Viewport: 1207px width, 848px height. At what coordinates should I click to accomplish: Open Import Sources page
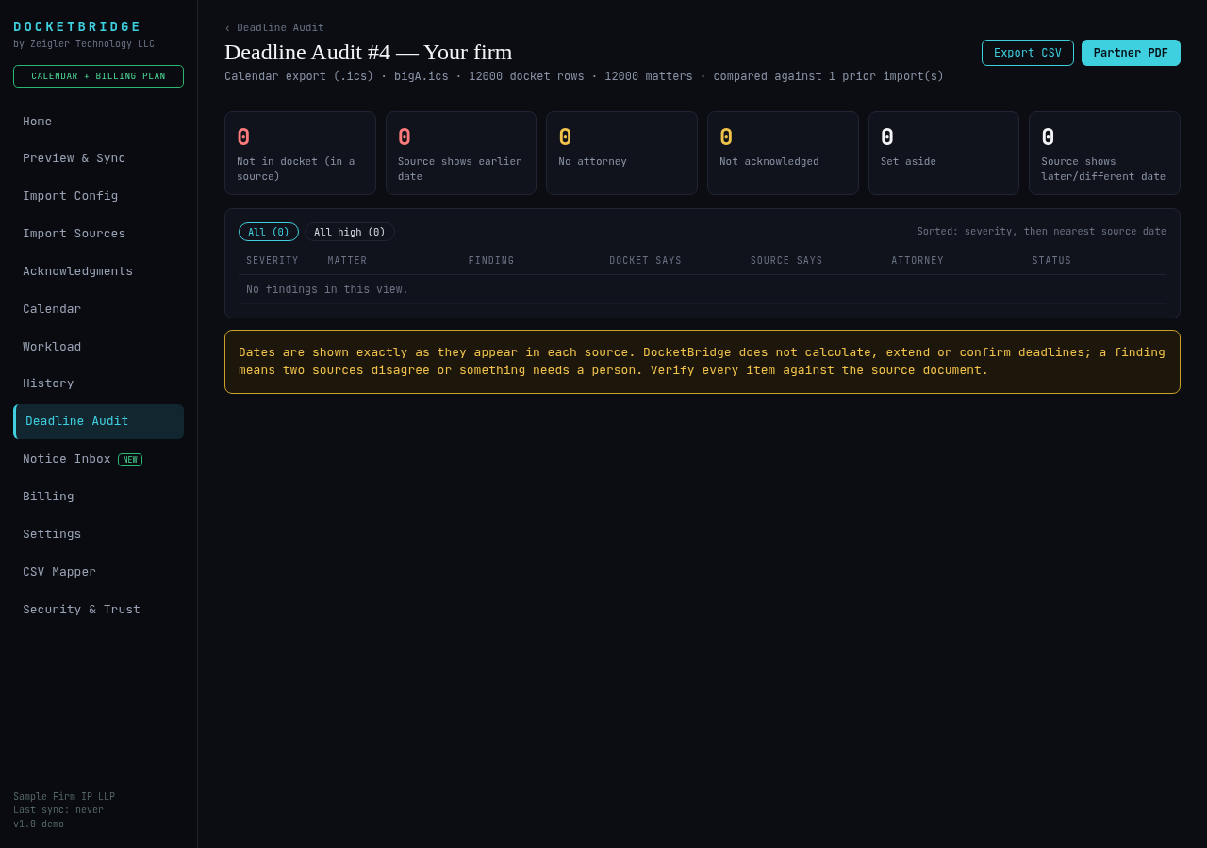[98, 234]
